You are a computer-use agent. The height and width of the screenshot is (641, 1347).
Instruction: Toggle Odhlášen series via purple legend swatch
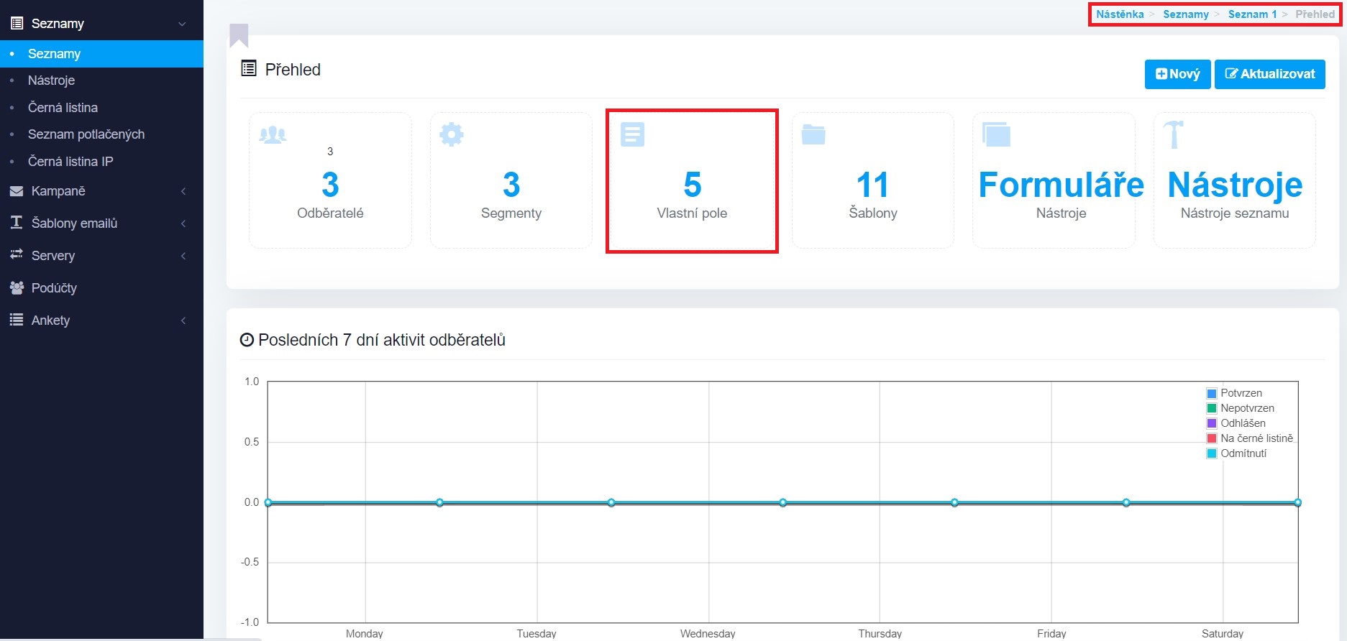click(x=1211, y=423)
